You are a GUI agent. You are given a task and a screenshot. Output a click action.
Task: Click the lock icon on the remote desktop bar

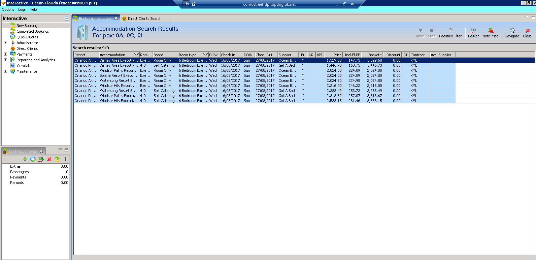click(x=194, y=4)
